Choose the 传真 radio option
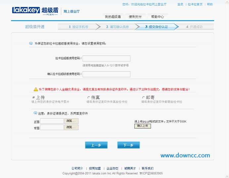 click(x=88, y=98)
